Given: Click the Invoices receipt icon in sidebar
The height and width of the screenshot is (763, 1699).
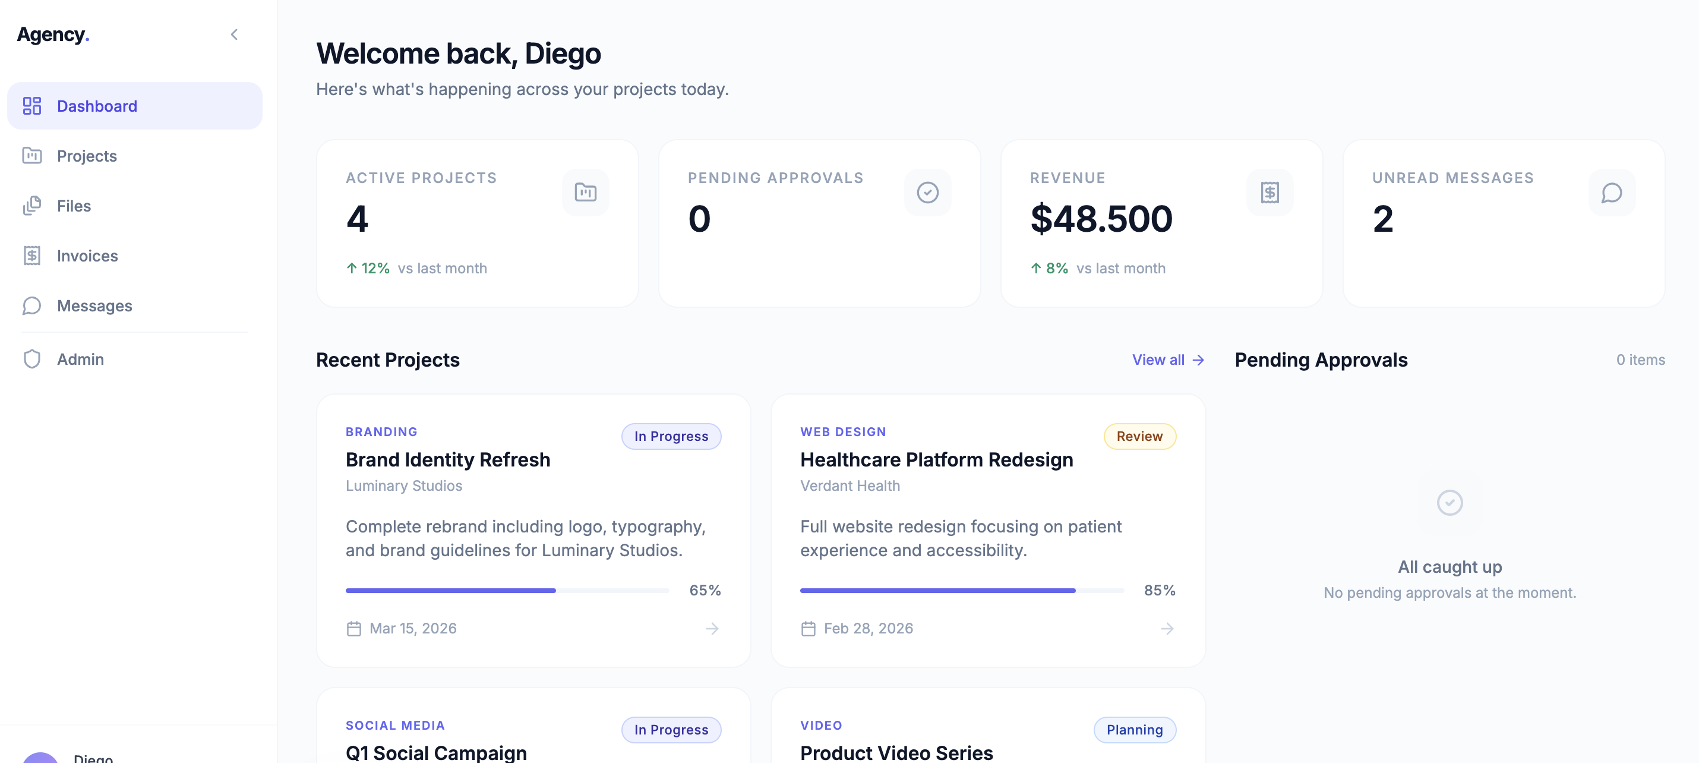Looking at the screenshot, I should click(31, 256).
